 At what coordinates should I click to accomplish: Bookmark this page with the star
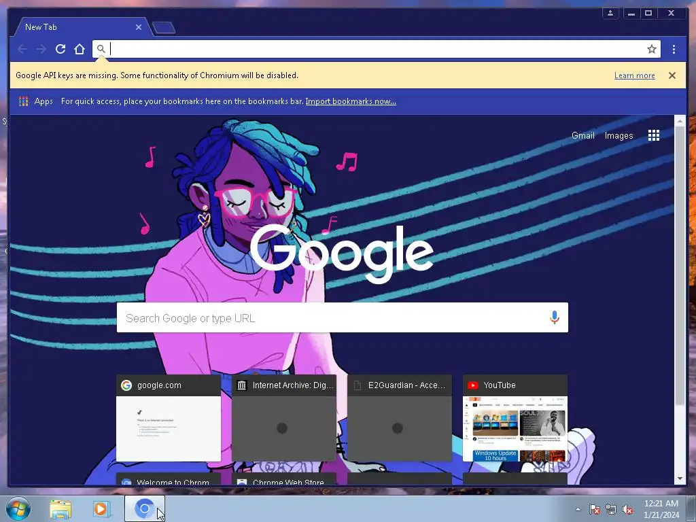click(651, 49)
